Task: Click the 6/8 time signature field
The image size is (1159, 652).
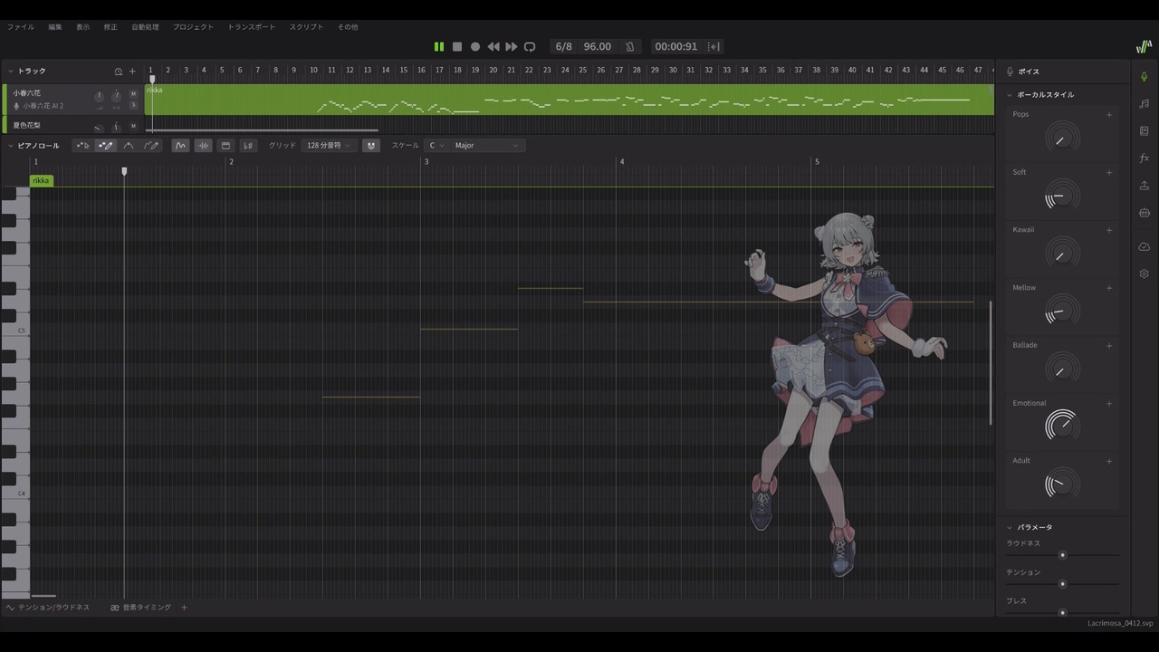Action: click(x=563, y=46)
